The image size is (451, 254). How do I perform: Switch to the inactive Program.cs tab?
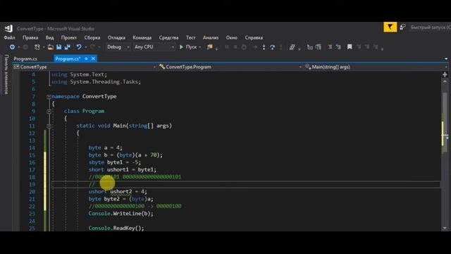click(x=25, y=59)
